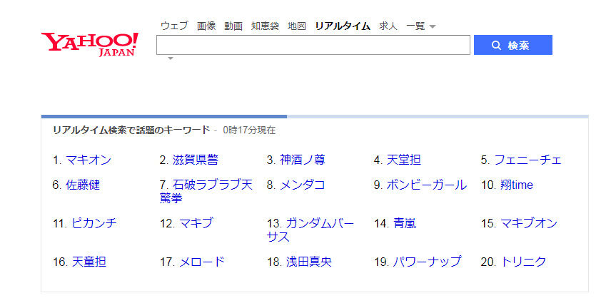This screenshot has width=601, height=303.
Task: Open keyword 9 ボンビーガール
Action: [427, 185]
